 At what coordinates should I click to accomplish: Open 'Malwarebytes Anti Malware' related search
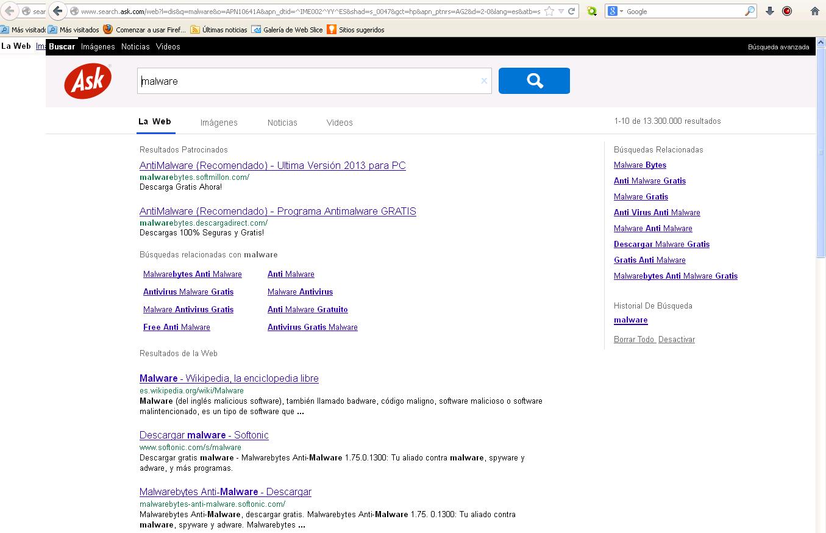[193, 274]
